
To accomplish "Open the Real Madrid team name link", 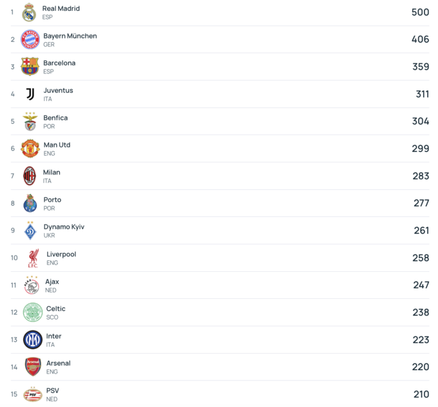I will click(61, 8).
